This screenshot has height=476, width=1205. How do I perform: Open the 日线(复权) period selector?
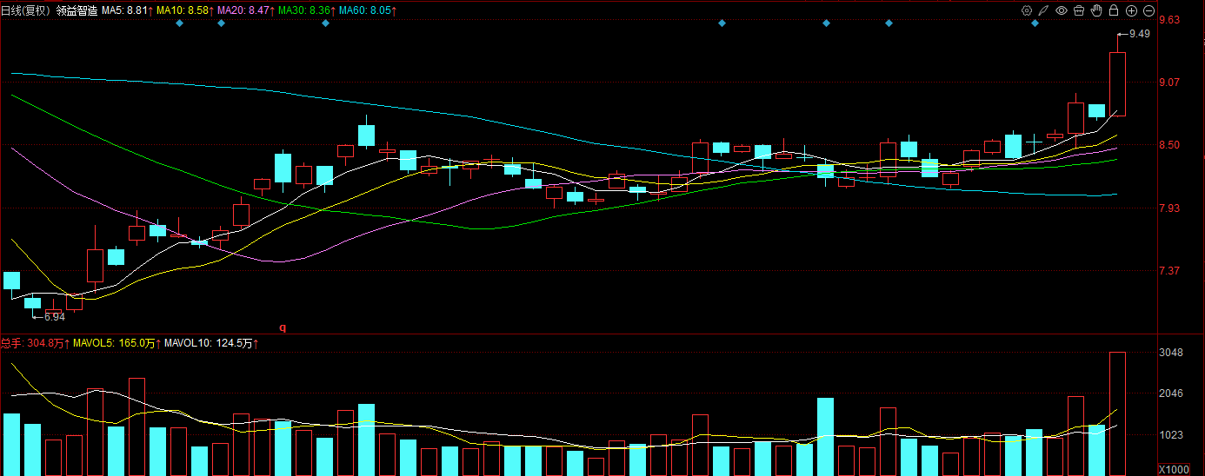(27, 10)
